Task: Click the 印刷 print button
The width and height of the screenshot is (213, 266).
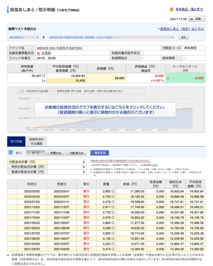Action: pos(195,19)
